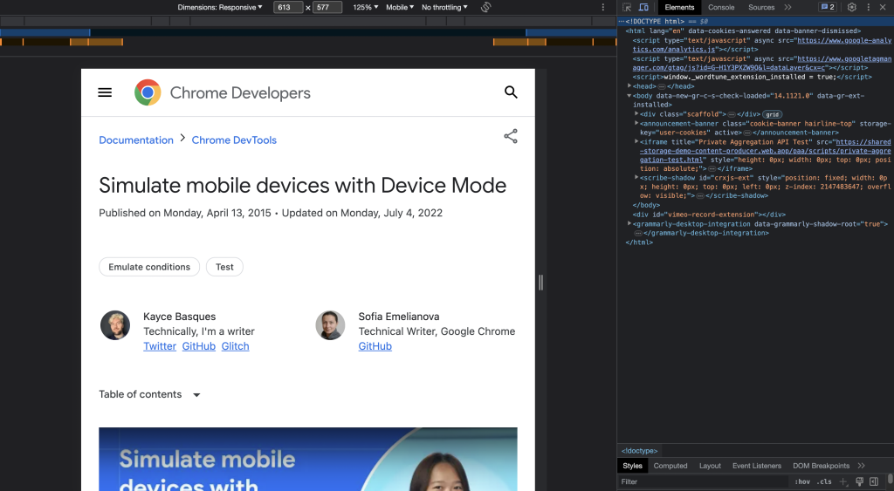Image resolution: width=894 pixels, height=491 pixels.
Task: Select the <!doctype> breadcrumb item
Action: (x=639, y=451)
